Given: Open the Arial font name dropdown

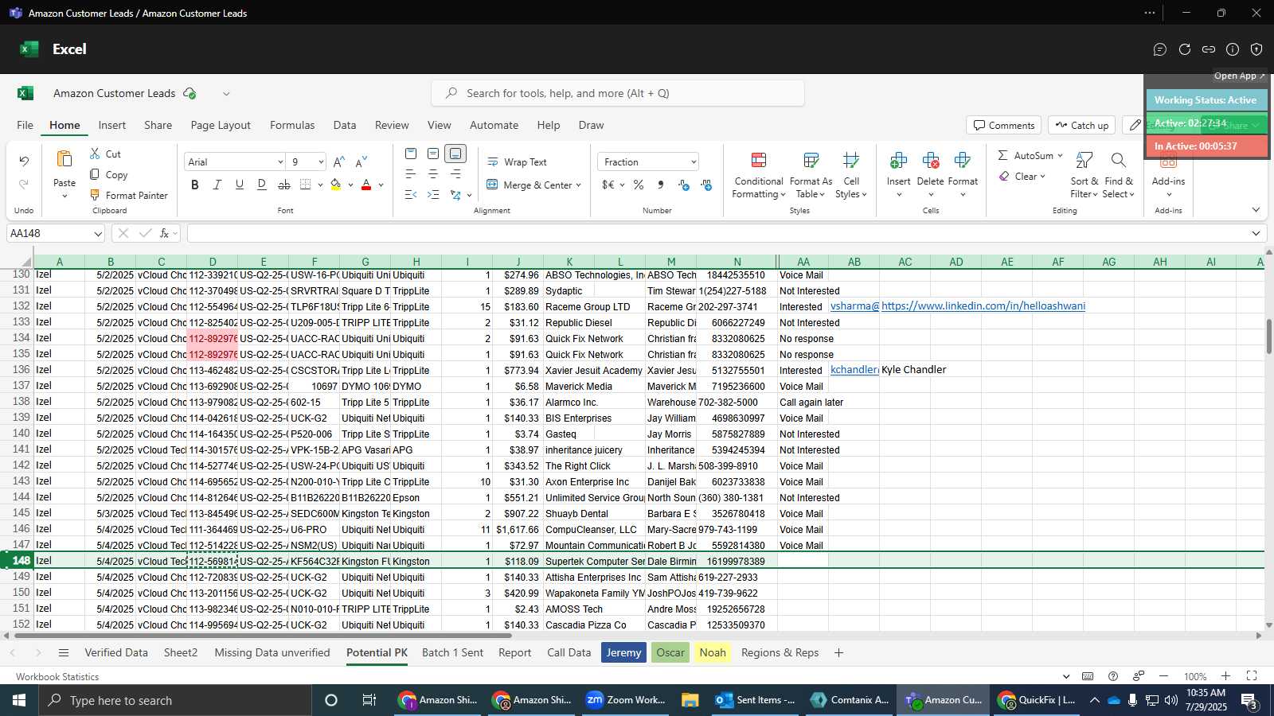Looking at the screenshot, I should click(280, 161).
